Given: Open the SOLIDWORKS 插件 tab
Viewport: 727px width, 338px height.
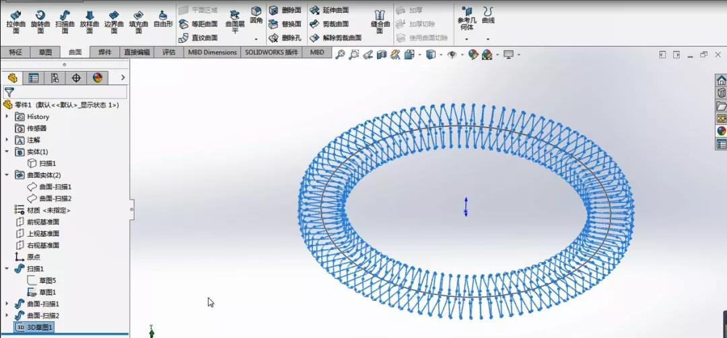Looking at the screenshot, I should (x=271, y=52).
